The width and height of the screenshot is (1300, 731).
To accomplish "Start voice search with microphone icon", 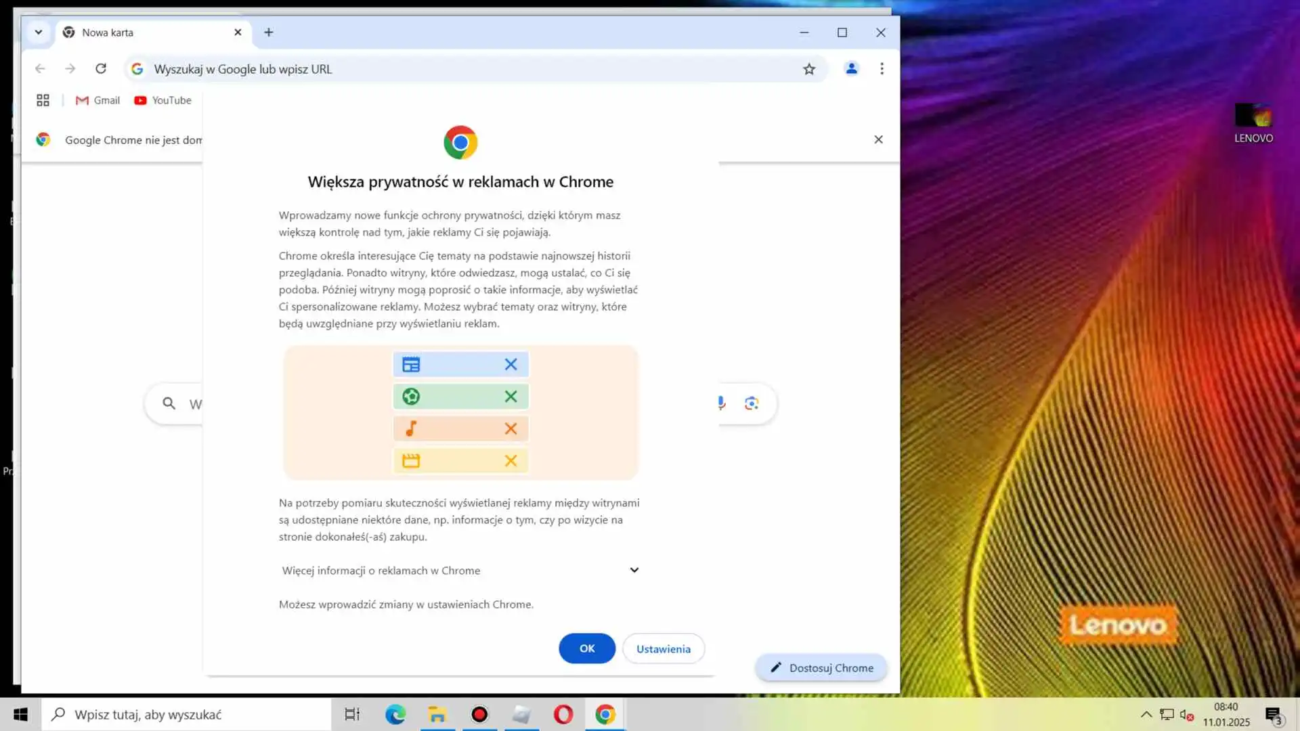I will 721,403.
